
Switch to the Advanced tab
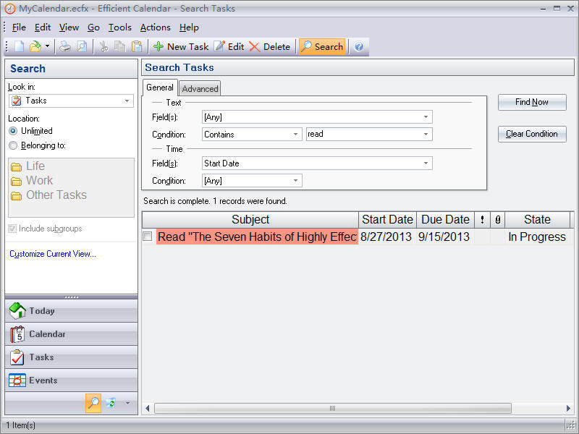200,88
